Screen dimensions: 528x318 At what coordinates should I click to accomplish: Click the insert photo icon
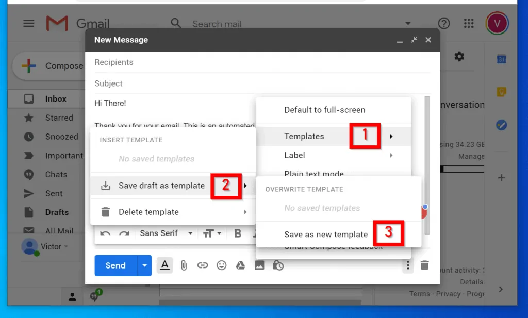(259, 265)
